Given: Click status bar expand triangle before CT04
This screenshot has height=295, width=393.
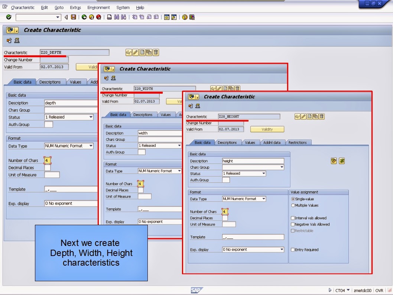Looking at the screenshot, I should pyautogui.click(x=330, y=290).
